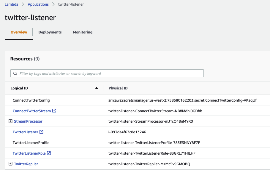
Task: Click the Logical ID column header
Action: click(19, 88)
